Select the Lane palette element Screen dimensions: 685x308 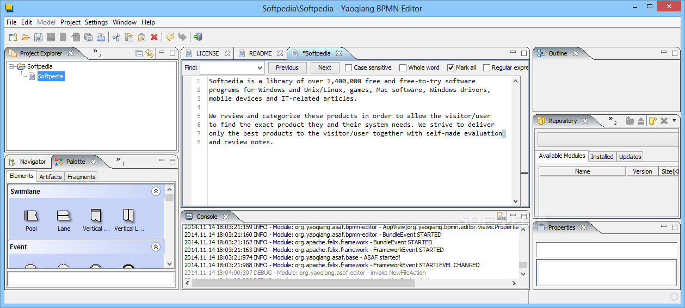pyautogui.click(x=64, y=220)
